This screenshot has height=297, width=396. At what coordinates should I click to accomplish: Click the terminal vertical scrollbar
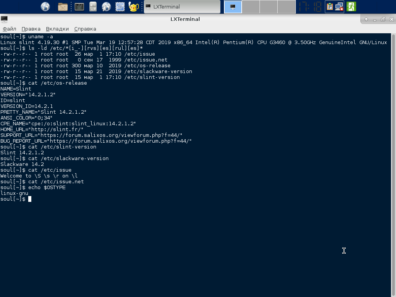tap(393, 165)
